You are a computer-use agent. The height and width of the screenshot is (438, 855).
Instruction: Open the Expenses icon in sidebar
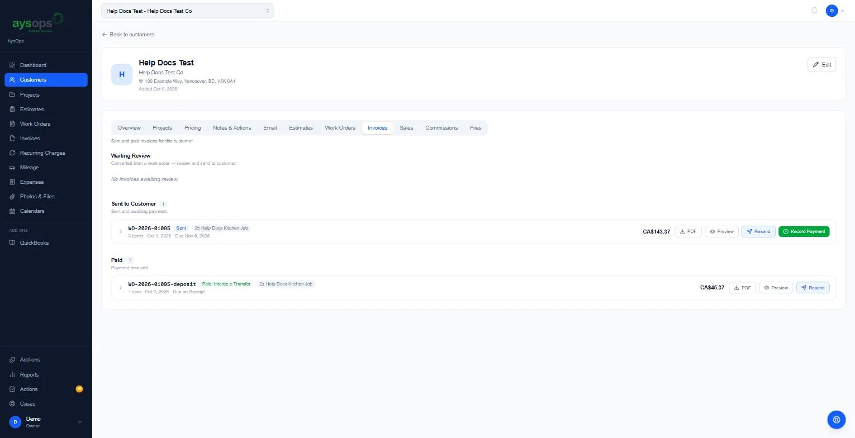pos(12,182)
